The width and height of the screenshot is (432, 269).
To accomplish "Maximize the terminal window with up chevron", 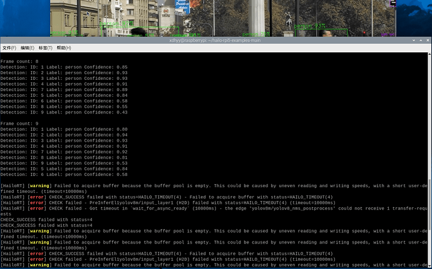I will [421, 40].
